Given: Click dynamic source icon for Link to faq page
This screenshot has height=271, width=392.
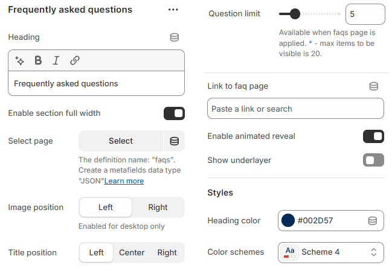Looking at the screenshot, I should pyautogui.click(x=373, y=86).
